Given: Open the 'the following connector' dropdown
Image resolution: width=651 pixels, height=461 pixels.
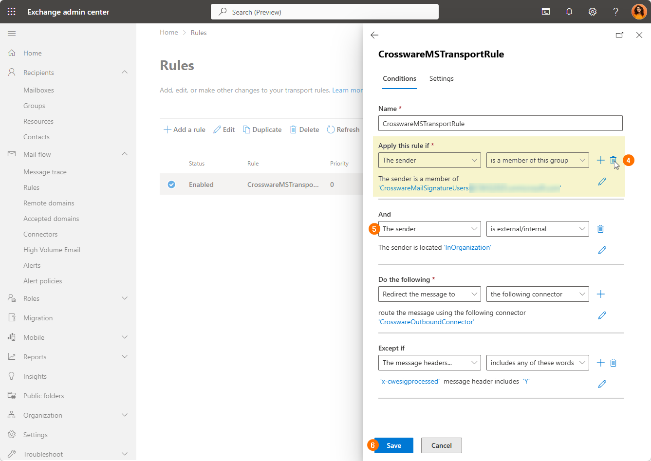Looking at the screenshot, I should tap(538, 294).
